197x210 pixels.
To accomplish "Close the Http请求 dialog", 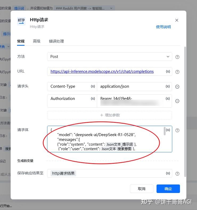I will coord(177,20).
